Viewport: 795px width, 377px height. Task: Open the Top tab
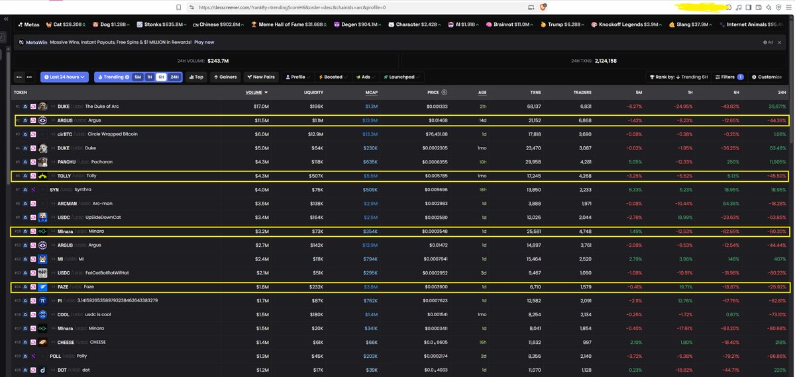tap(196, 77)
